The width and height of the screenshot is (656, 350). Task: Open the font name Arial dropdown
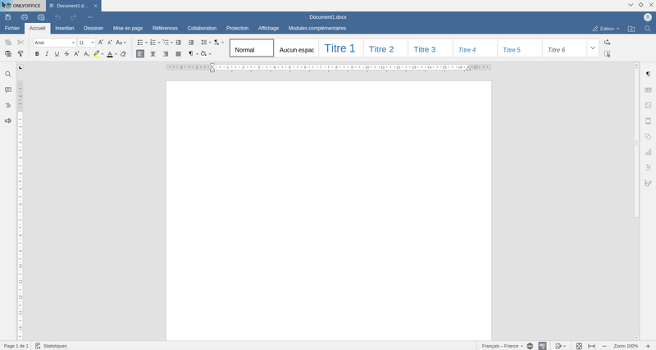pos(72,42)
